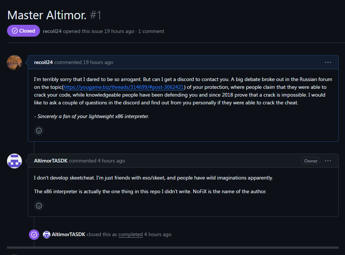This screenshot has width=345, height=255.
Task: Open AltimorTASDK username in closed event
Action: 68,234
